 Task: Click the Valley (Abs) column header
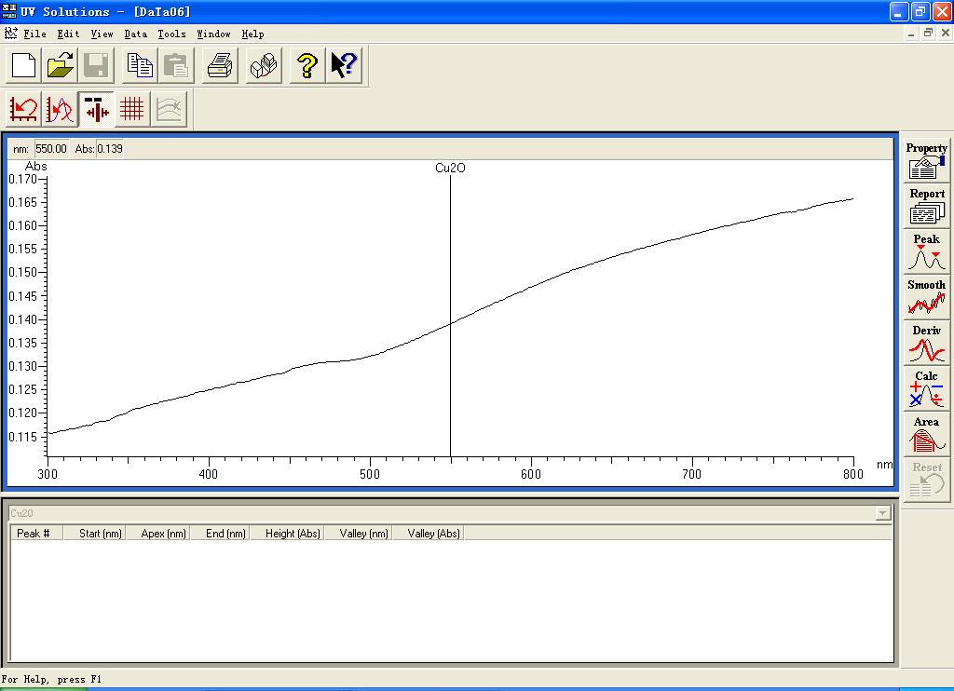[x=429, y=534]
